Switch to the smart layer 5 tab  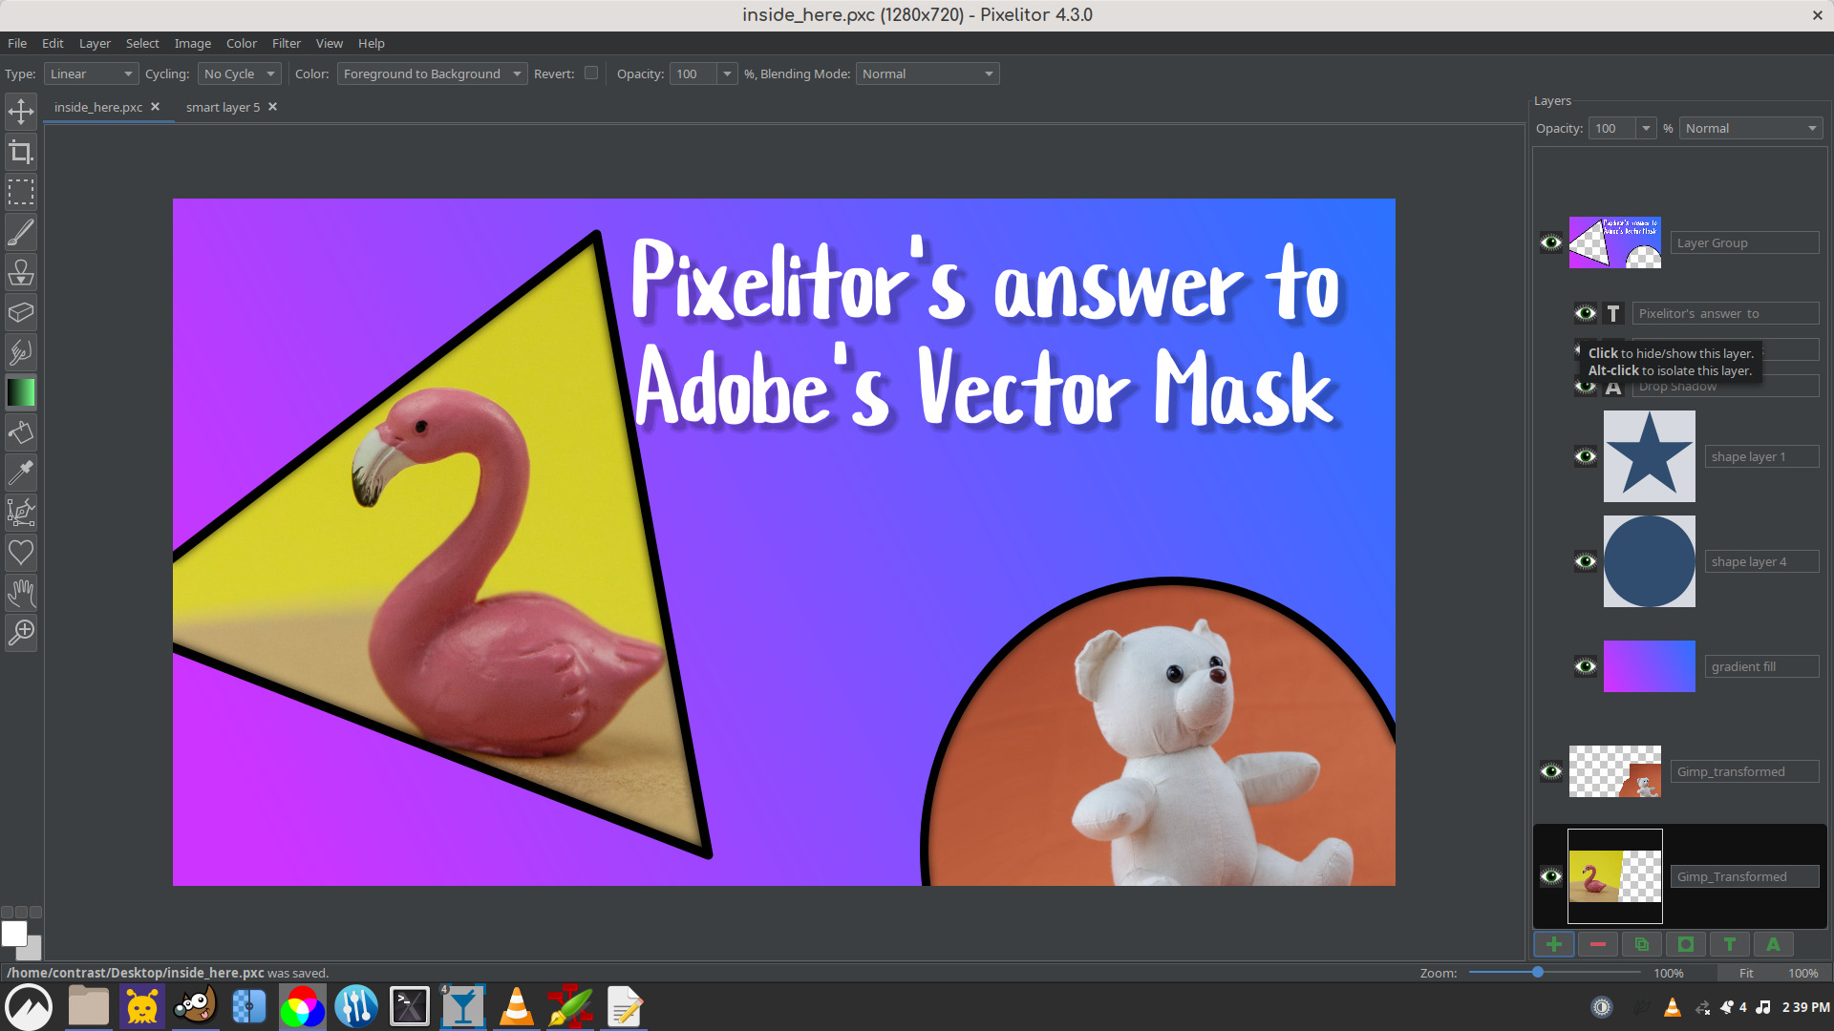(x=222, y=107)
